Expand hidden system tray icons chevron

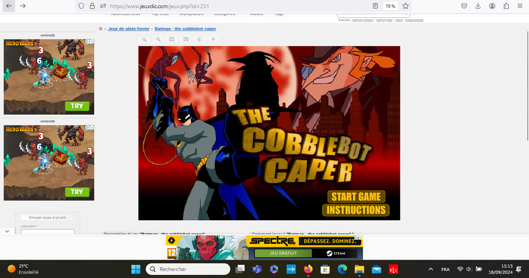[430, 269]
